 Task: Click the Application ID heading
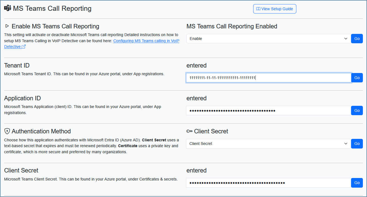(23, 98)
